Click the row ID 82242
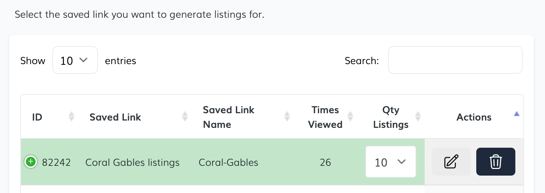 tap(57, 162)
